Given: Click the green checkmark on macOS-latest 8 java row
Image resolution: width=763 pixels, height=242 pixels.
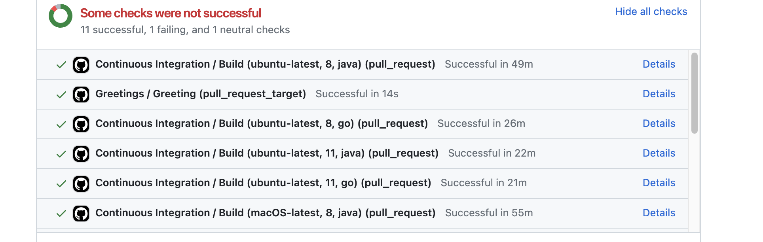Looking at the screenshot, I should pyautogui.click(x=61, y=213).
